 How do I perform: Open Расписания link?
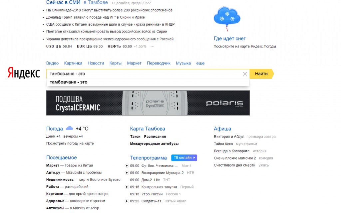pyautogui.click(x=155, y=137)
